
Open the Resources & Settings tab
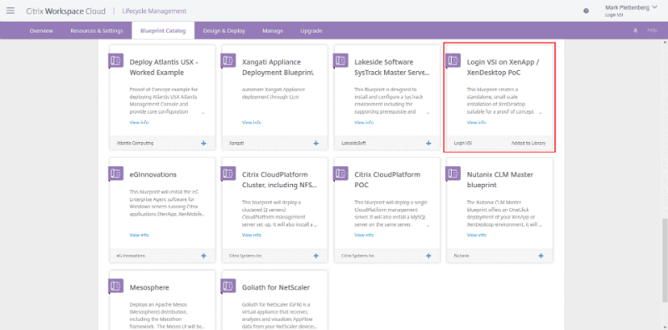coord(97,31)
